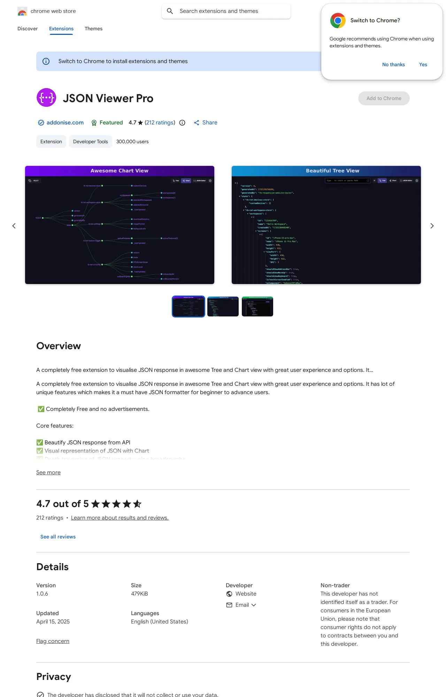Click the Add to Chrome button
Viewport: 446px width, 697px height.
pos(384,98)
